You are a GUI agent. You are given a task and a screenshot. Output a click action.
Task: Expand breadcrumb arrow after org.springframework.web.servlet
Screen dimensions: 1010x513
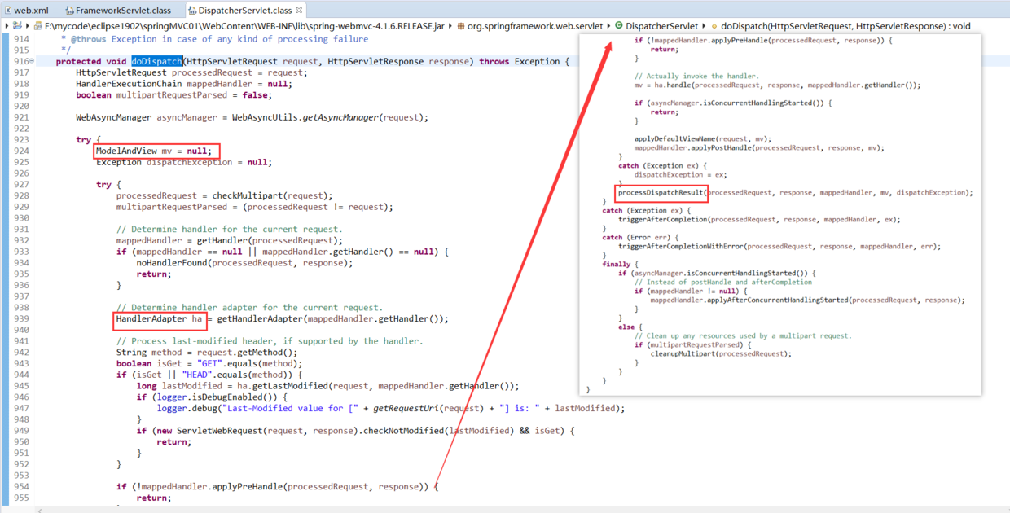(x=608, y=26)
